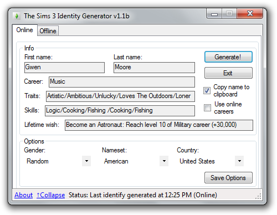Click the Collapse link
The image size is (277, 215).
pos(51,195)
